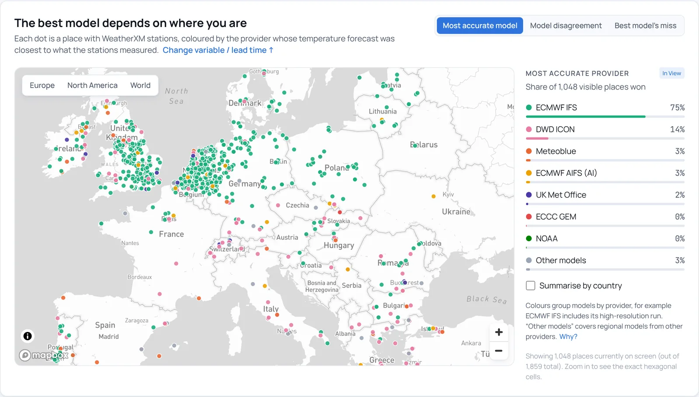This screenshot has height=397, width=699.
Task: Click the ECMWF IFS green legend dot
Action: [x=529, y=107]
